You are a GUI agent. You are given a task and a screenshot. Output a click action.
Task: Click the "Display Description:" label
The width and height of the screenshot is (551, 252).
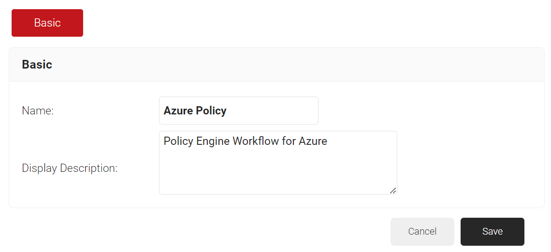coord(70,168)
